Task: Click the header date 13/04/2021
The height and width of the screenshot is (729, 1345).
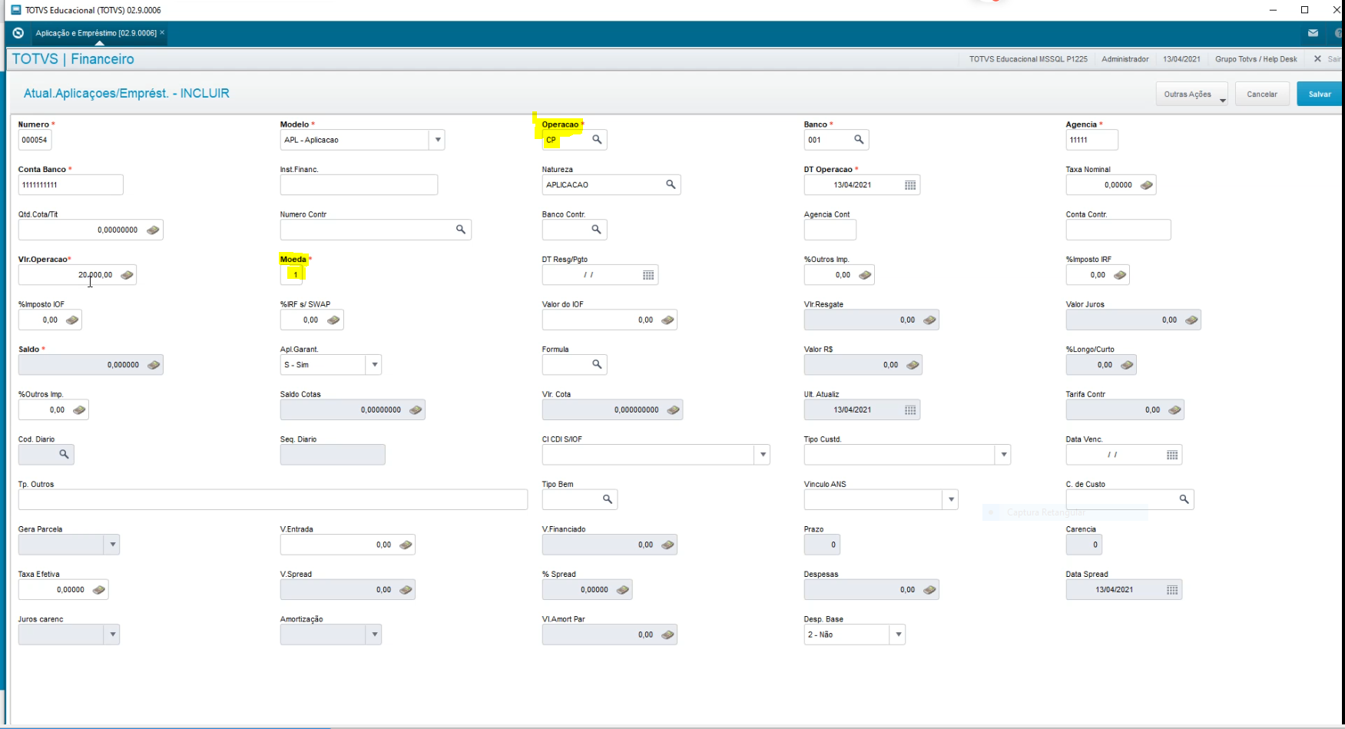Action: 1181,59
